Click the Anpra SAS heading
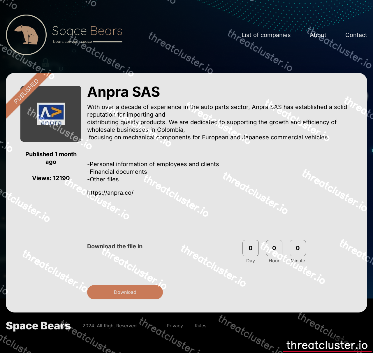 point(124,92)
